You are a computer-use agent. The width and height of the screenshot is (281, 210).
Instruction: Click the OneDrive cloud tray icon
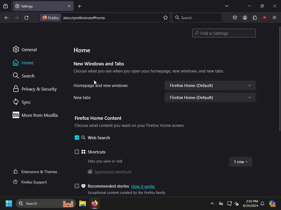221,203
